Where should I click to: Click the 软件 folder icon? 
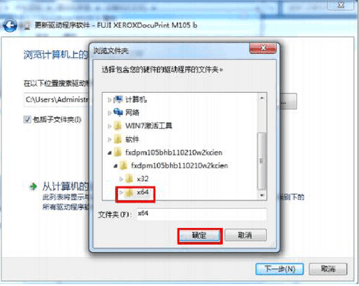click(118, 139)
